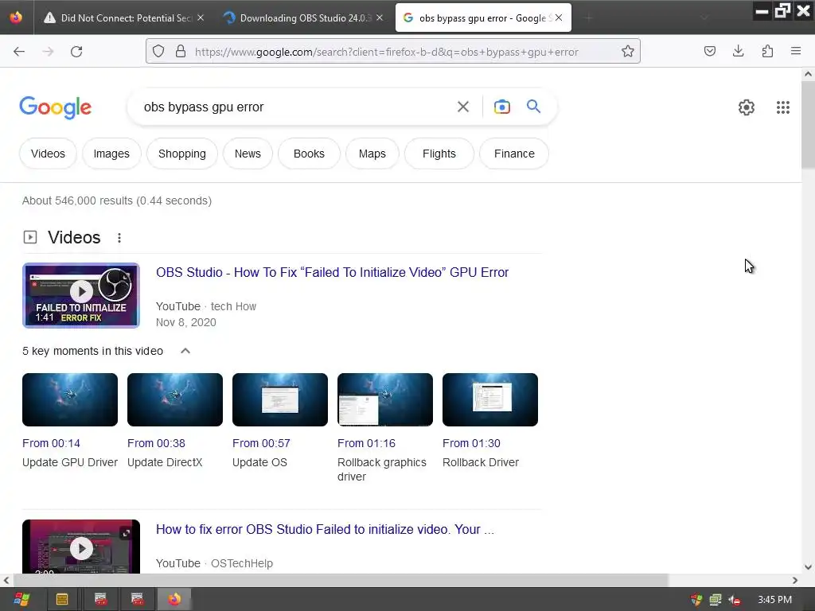Click horizontal scrollbar right arrow
This screenshot has width=815, height=611.
point(795,580)
